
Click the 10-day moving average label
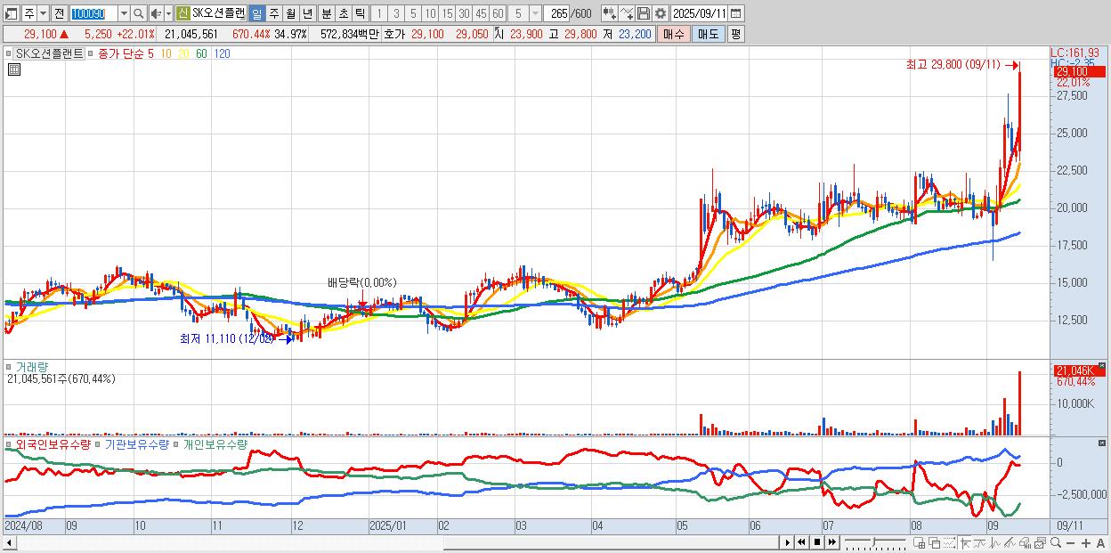[166, 53]
